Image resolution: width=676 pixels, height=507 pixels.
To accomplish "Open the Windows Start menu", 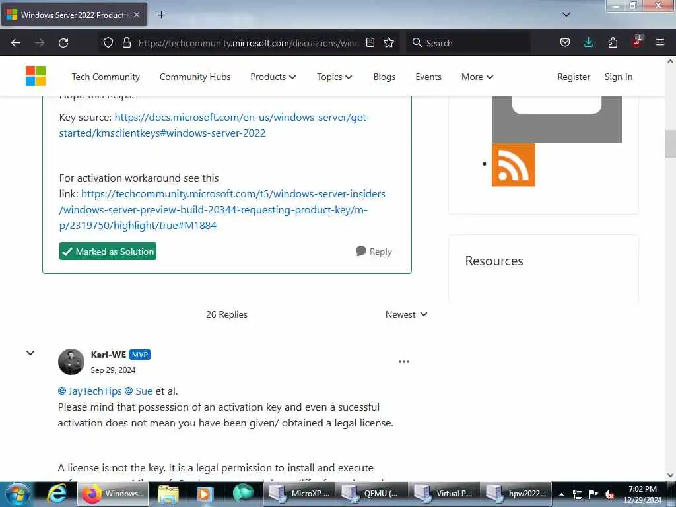I will 18,494.
